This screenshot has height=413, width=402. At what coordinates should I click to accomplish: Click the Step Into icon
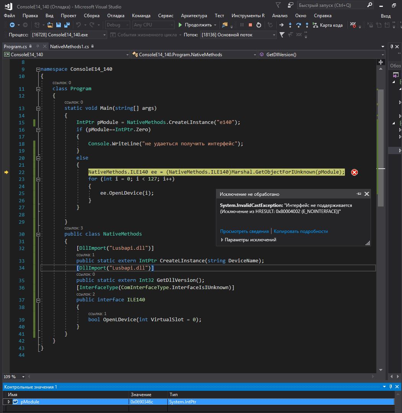click(290, 25)
